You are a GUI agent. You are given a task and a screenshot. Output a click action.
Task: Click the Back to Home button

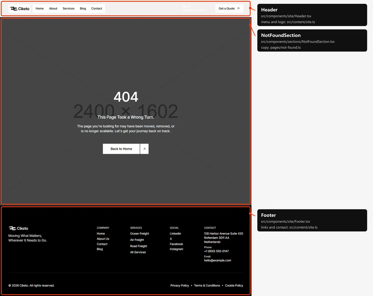[x=121, y=149]
